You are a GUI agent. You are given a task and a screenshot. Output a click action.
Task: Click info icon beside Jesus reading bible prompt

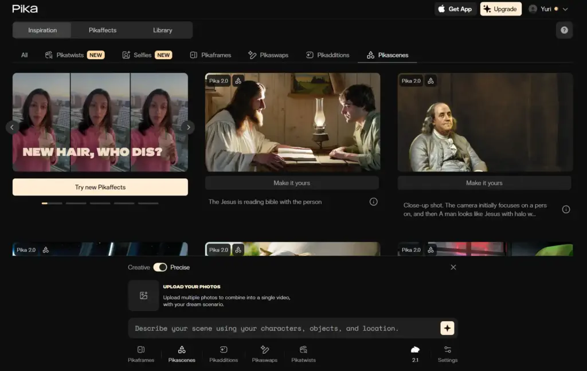(373, 202)
